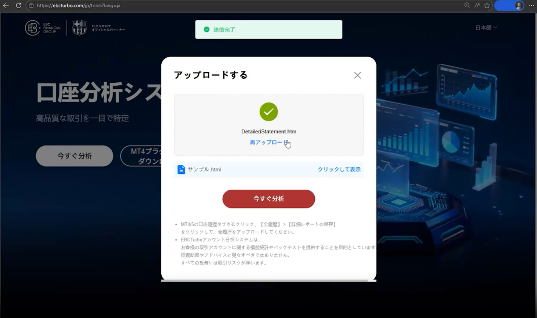Add this page to favorites with star icon

[x=487, y=6]
